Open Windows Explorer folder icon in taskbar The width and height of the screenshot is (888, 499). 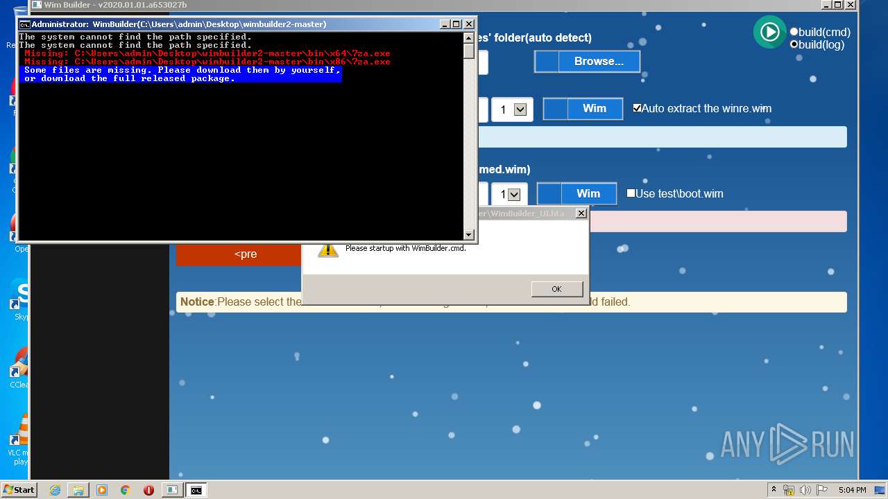78,490
